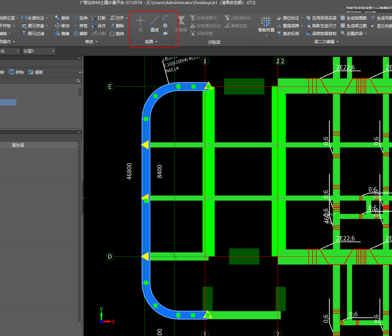
Task: Open the 长度标注 dropdown arrow
Action: (47, 18)
